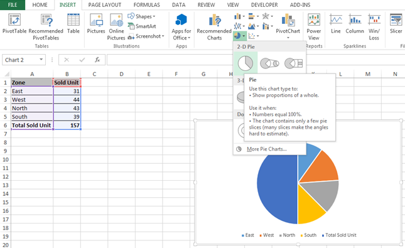Insert a Column sparkline

[x=355, y=24]
